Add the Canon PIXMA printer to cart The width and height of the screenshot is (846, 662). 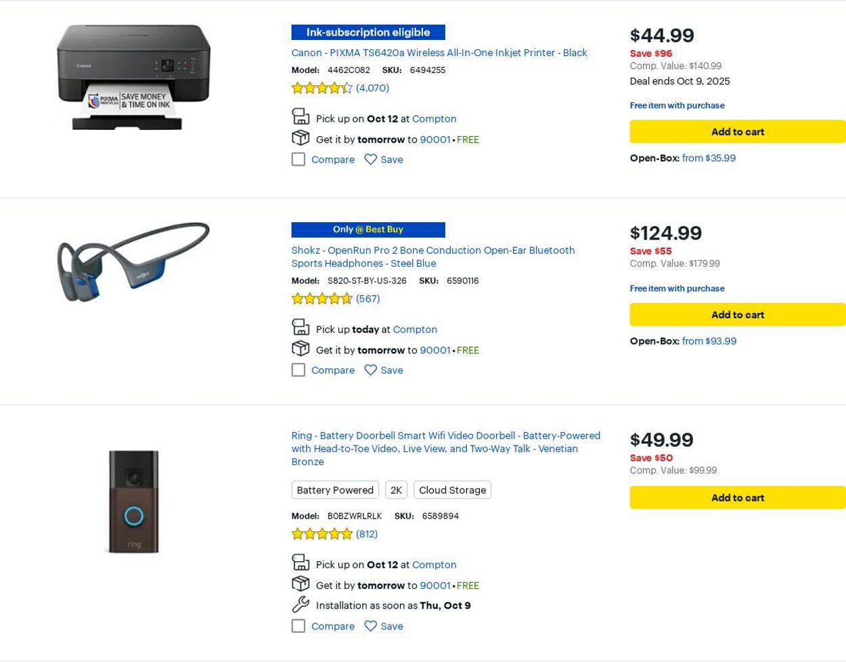[737, 132]
